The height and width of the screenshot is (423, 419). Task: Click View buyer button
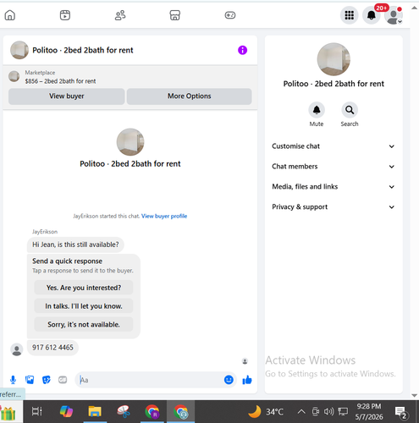[67, 96]
